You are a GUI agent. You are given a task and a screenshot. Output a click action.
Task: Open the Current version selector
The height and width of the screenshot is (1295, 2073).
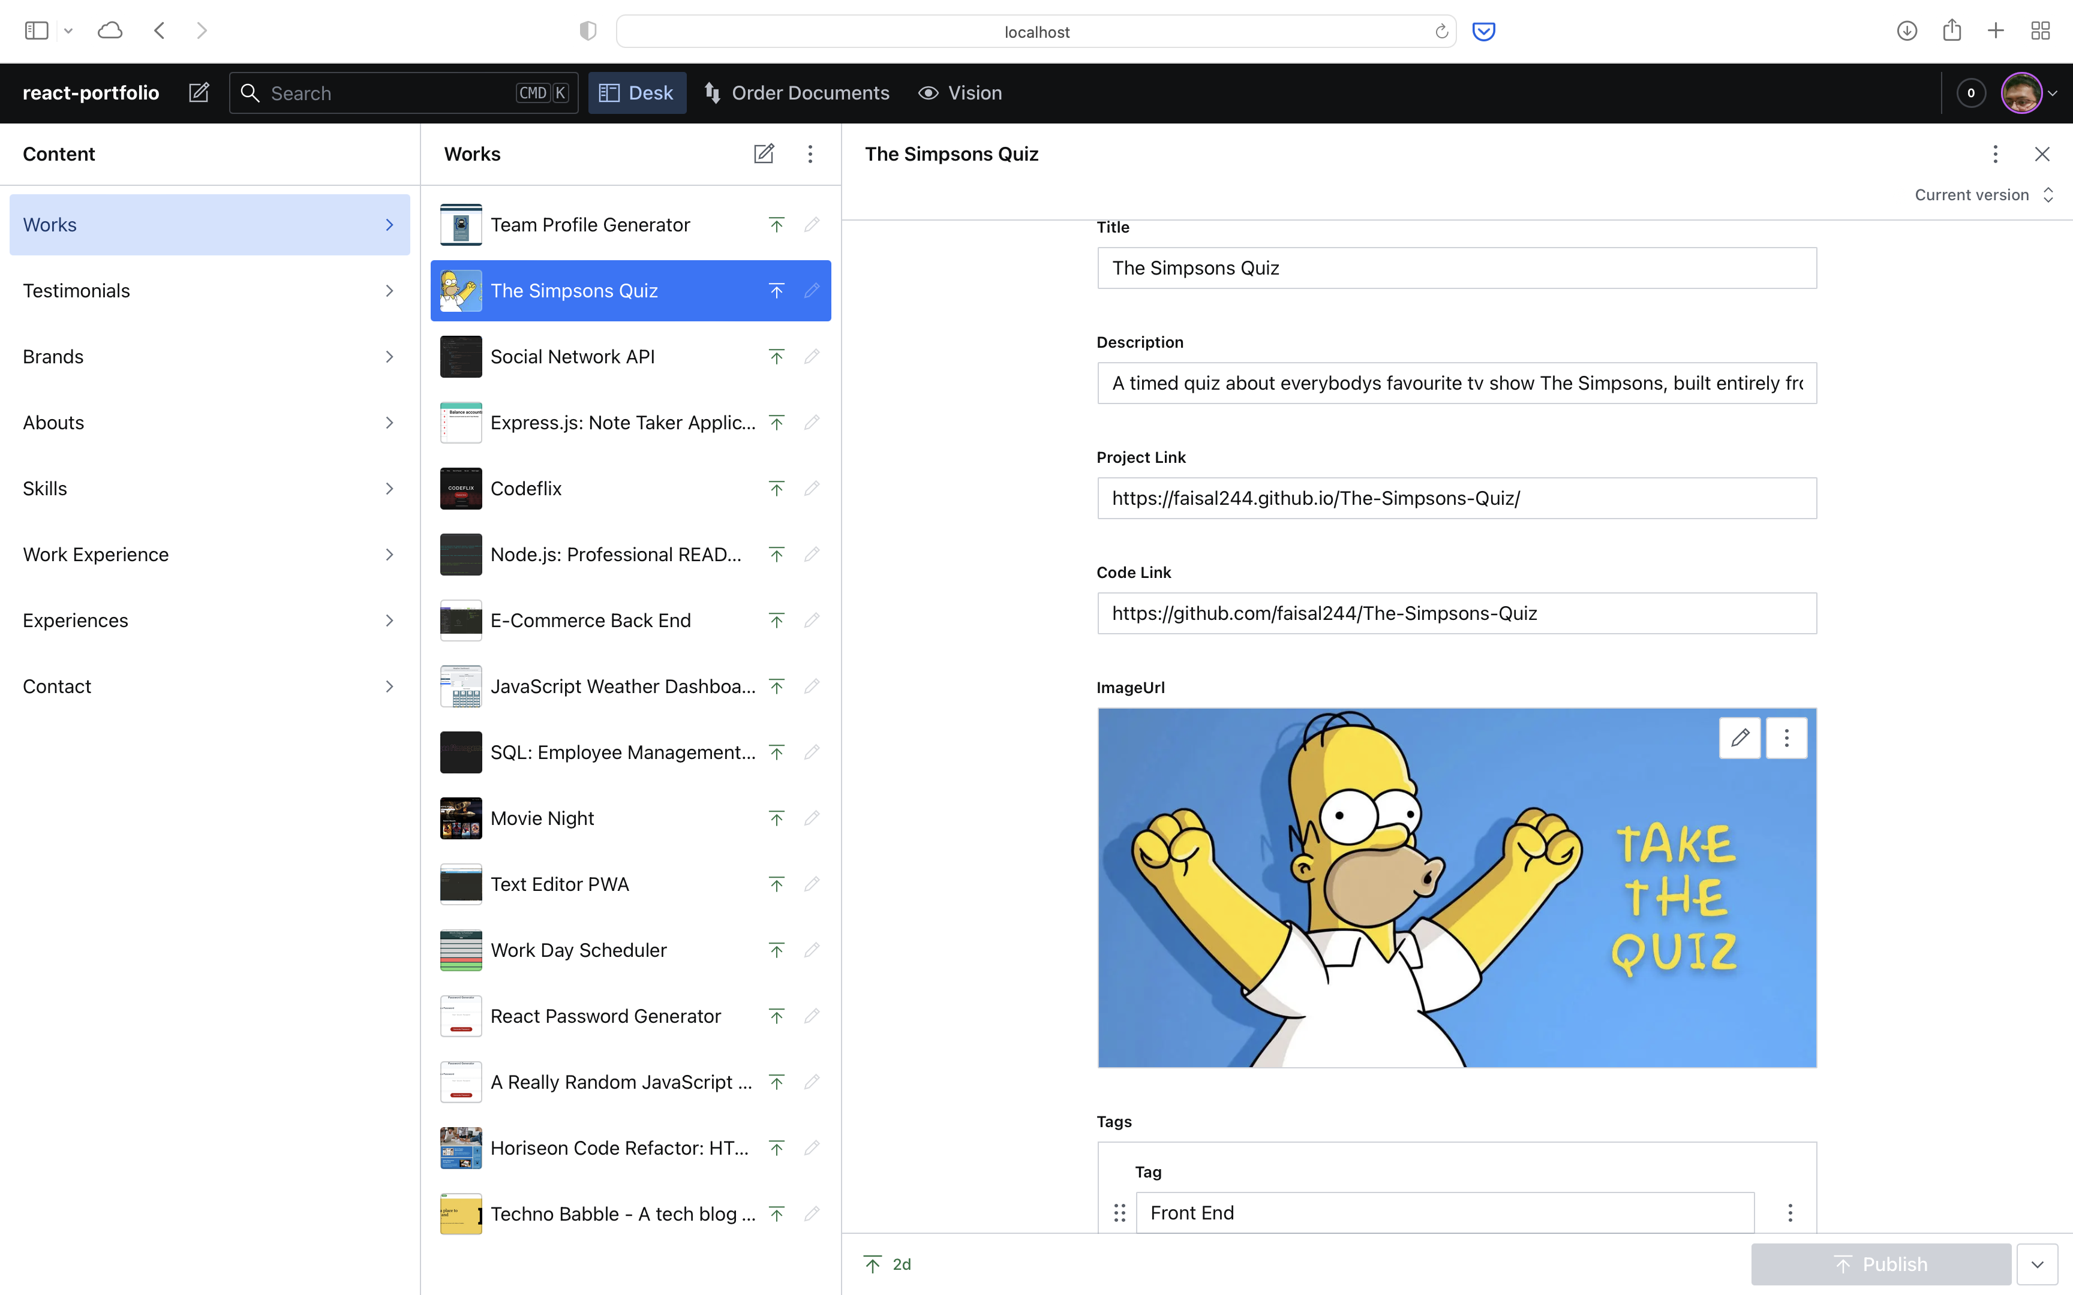[x=1983, y=194]
